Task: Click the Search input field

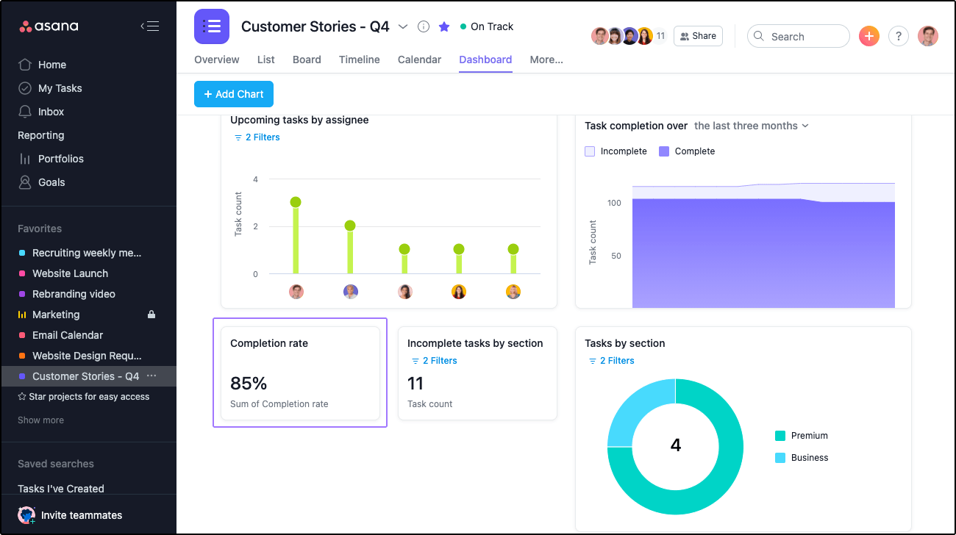Action: [799, 36]
